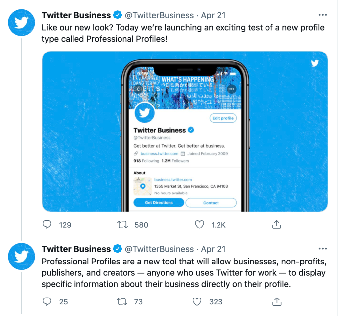Image resolution: width=339 pixels, height=316 pixels.
Task: Click the Edit profile button in the embedded image
Action: pos(223,118)
